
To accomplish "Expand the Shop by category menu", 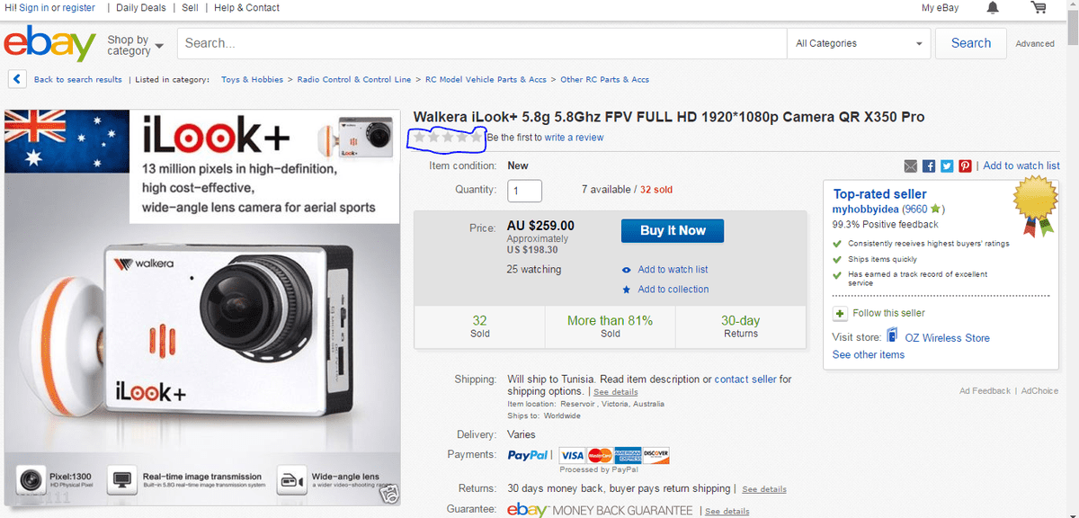I will pyautogui.click(x=135, y=45).
